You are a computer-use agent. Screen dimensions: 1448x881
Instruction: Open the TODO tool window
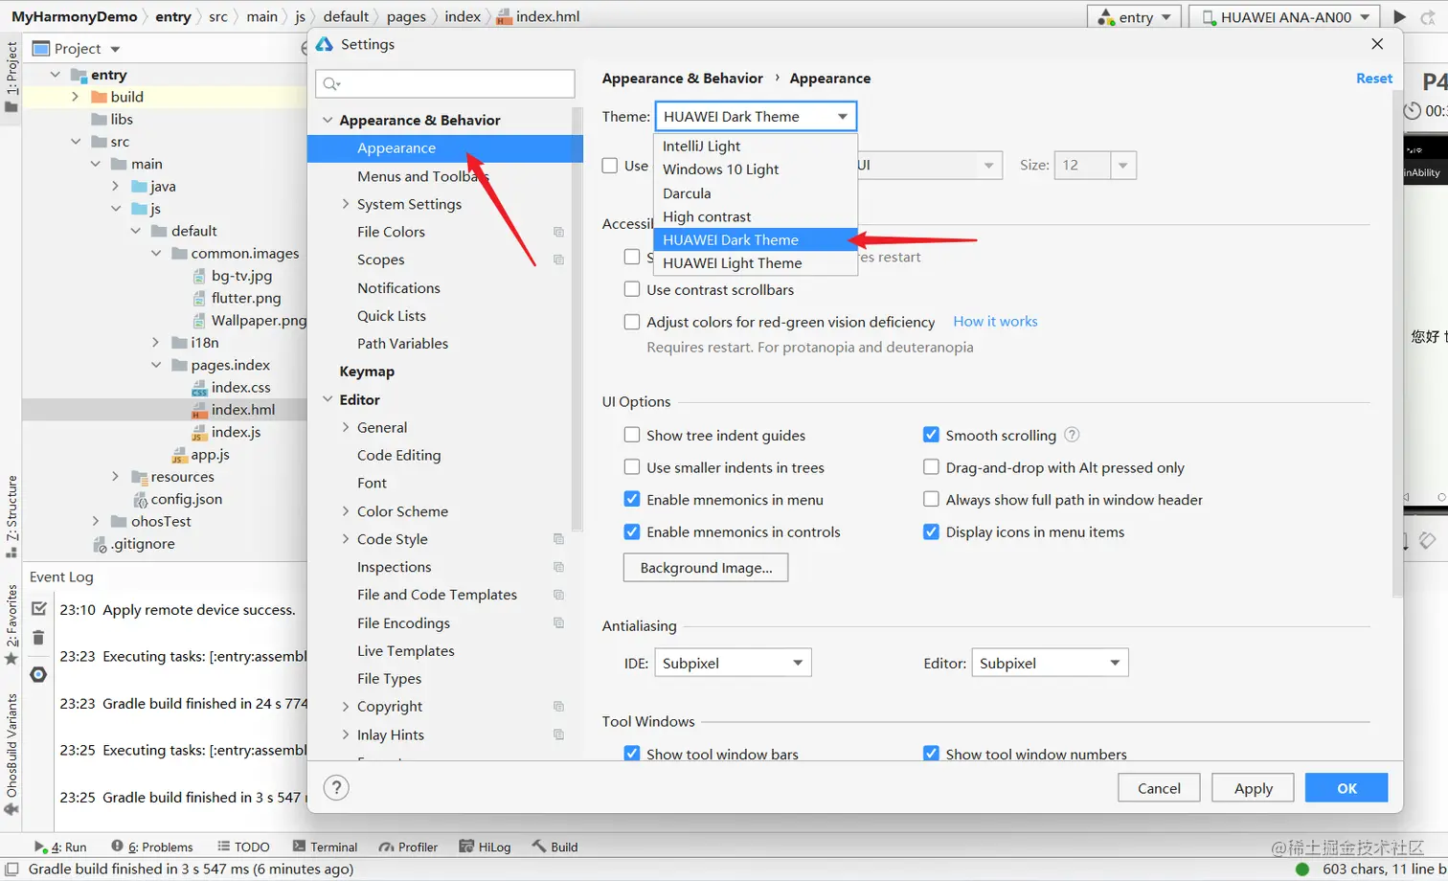pos(243,847)
